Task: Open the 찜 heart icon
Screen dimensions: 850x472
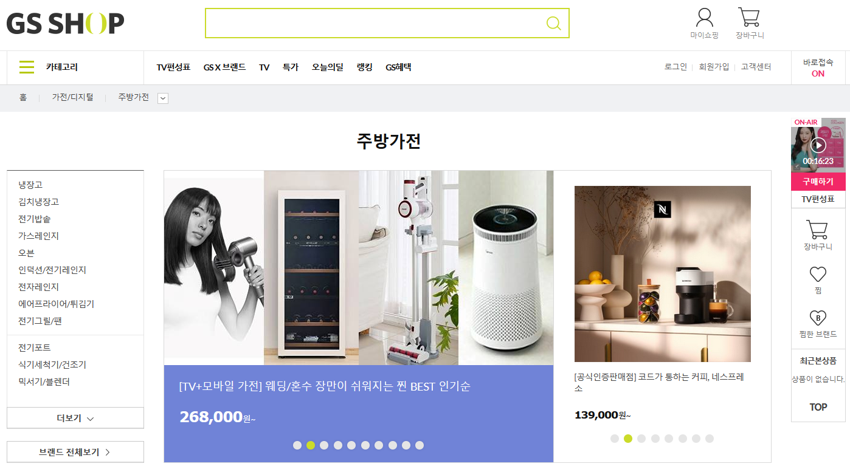Action: pos(818,275)
